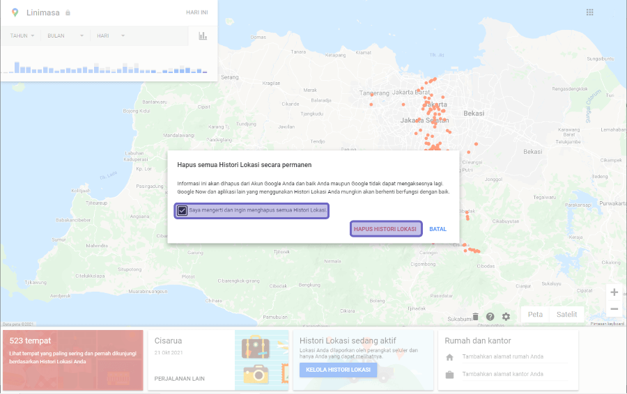Open the TAHUN dropdown
The height and width of the screenshot is (394, 627).
click(x=22, y=36)
